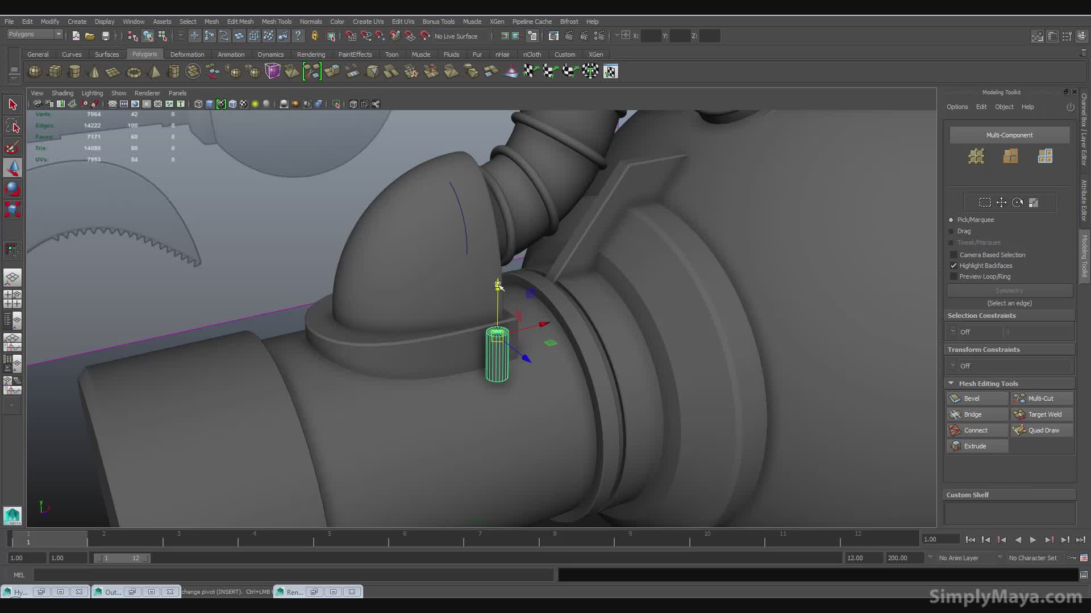Activate the Rotate tool sphere icon

pos(13,189)
